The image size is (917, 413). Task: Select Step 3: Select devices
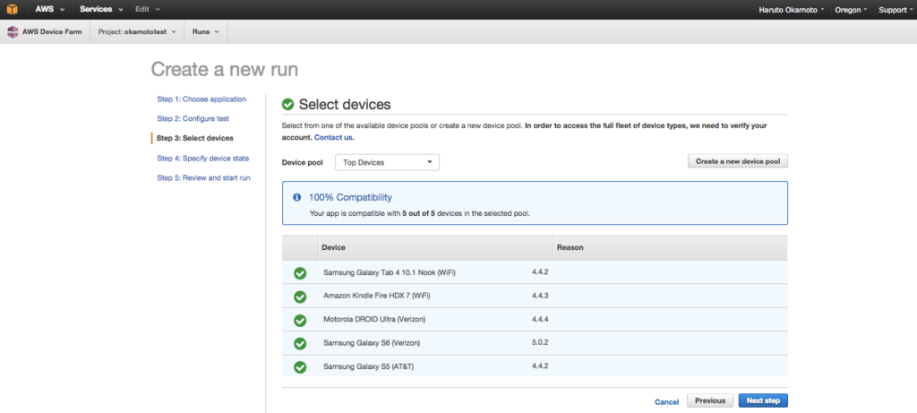click(194, 139)
